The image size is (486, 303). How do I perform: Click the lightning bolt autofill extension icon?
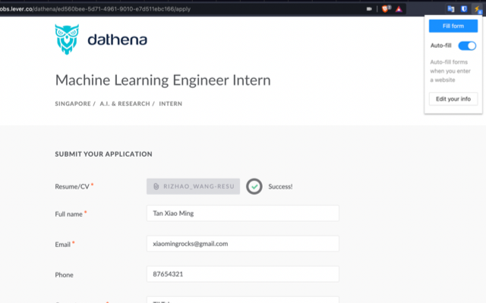click(477, 9)
